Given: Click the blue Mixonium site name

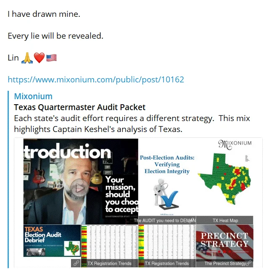Looking at the screenshot, I should coord(33,96).
